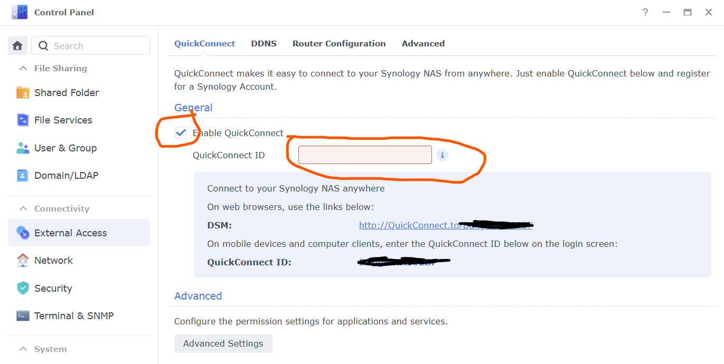Switch to the DDNS tab

(x=264, y=44)
